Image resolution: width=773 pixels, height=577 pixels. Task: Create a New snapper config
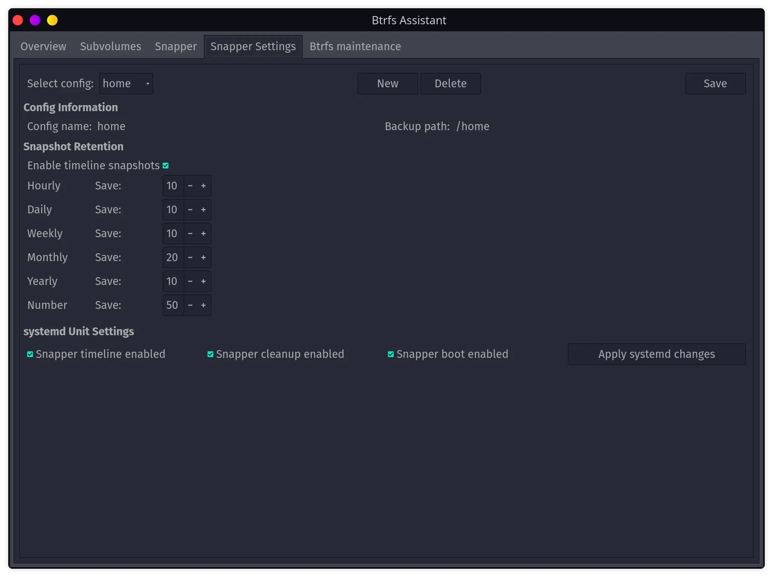pyautogui.click(x=388, y=84)
